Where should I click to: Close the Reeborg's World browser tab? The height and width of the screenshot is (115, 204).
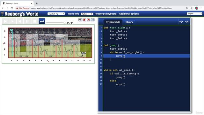point(31,4)
